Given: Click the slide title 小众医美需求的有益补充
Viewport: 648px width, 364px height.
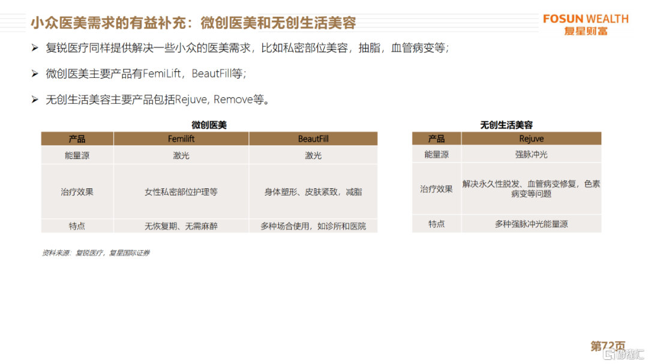Looking at the screenshot, I should click(x=193, y=23).
